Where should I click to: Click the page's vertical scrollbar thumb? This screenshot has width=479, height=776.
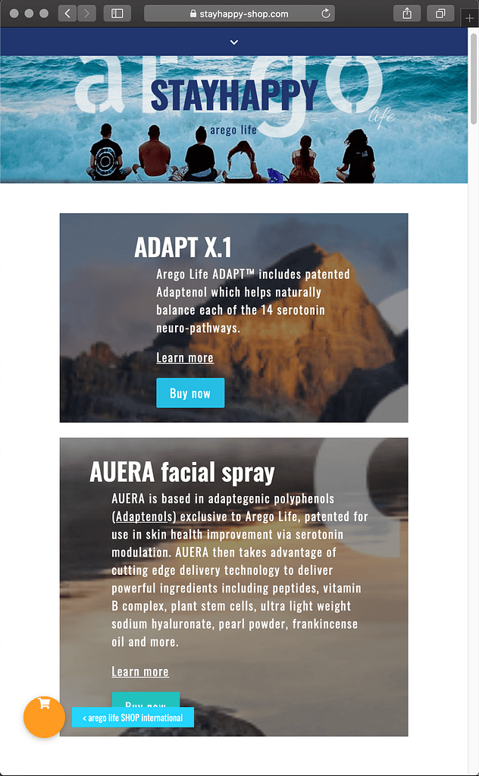pos(474,79)
